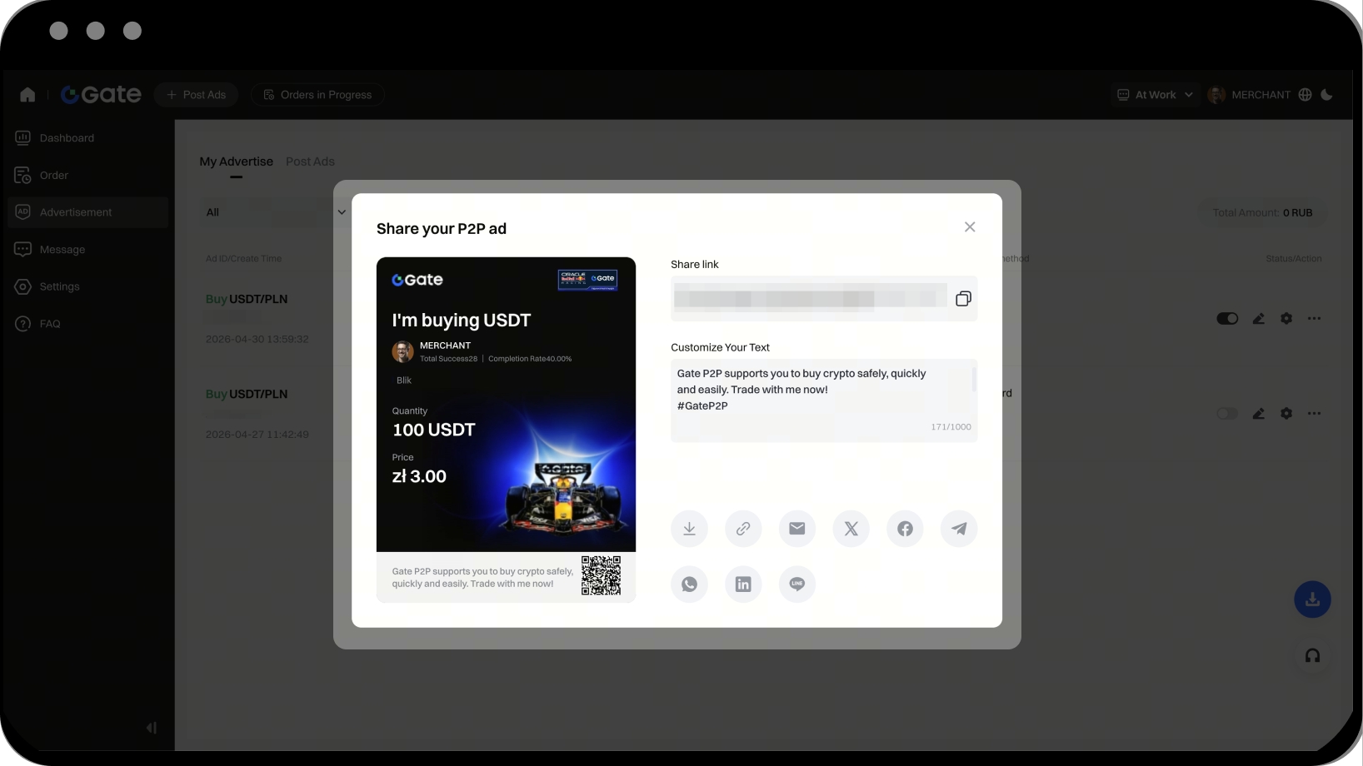Share the ad on LinkedIn
The width and height of the screenshot is (1363, 766).
tap(743, 584)
